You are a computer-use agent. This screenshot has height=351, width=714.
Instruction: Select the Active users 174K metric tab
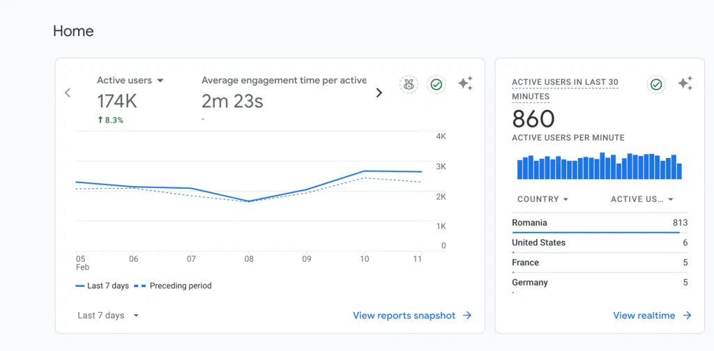[130, 99]
